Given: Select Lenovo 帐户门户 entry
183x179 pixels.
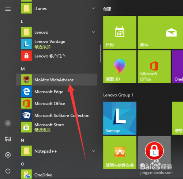Looking at the screenshot, I should pos(57,56).
